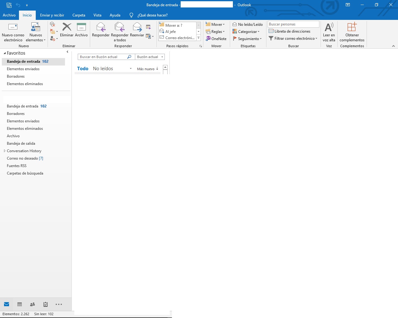This screenshot has width=398, height=318.
Task: Expand the Pasos rápidos gallery
Action: coord(198,38)
